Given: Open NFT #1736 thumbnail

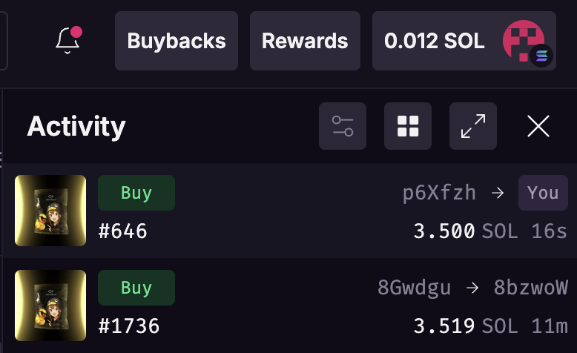Looking at the screenshot, I should point(51,306).
